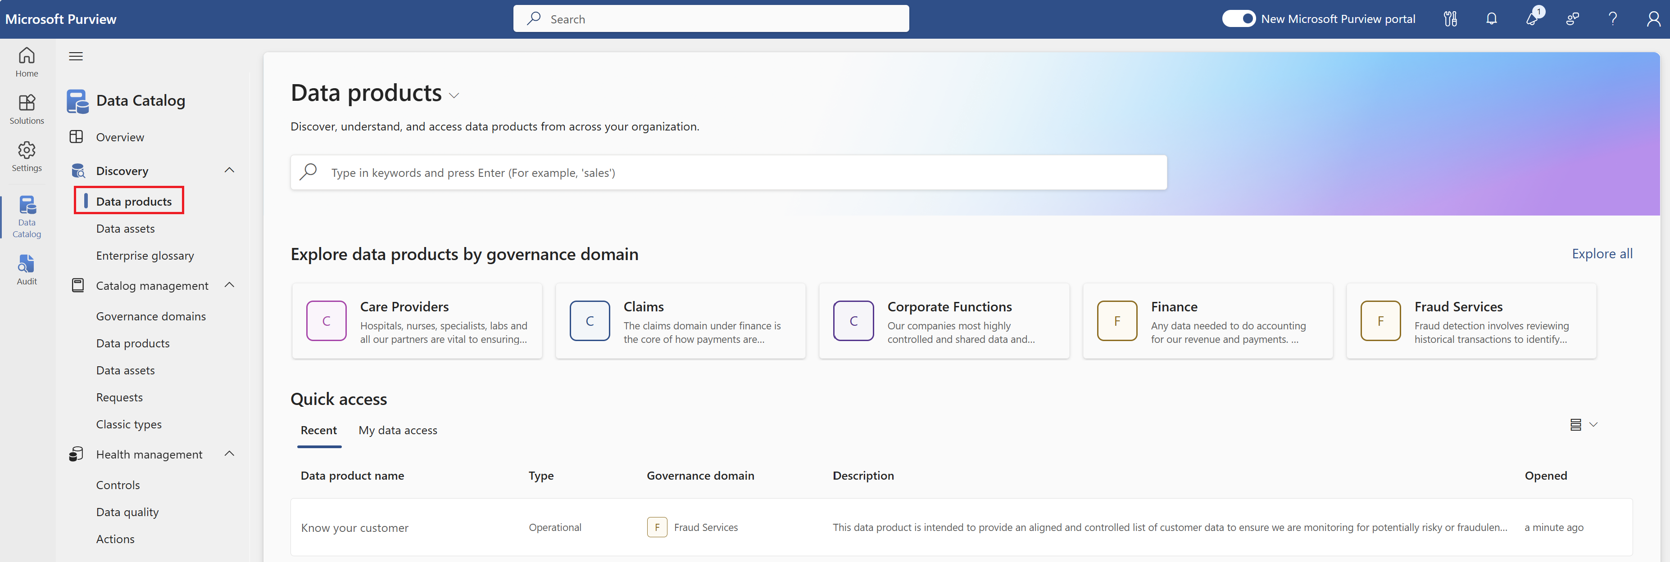Click the Explore all link
1670x562 pixels.
(x=1601, y=254)
